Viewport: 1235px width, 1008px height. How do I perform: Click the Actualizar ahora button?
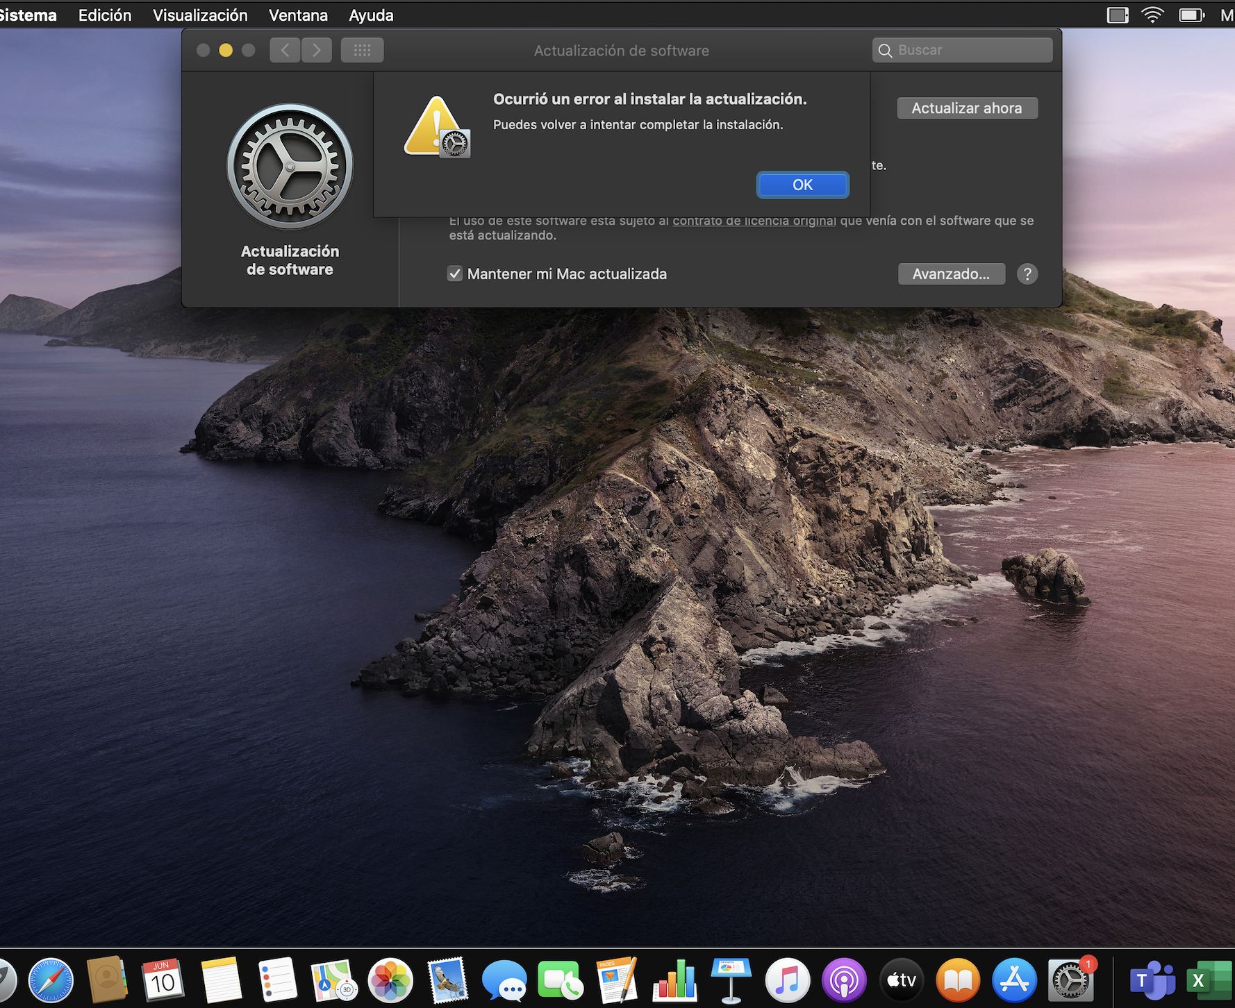click(967, 108)
